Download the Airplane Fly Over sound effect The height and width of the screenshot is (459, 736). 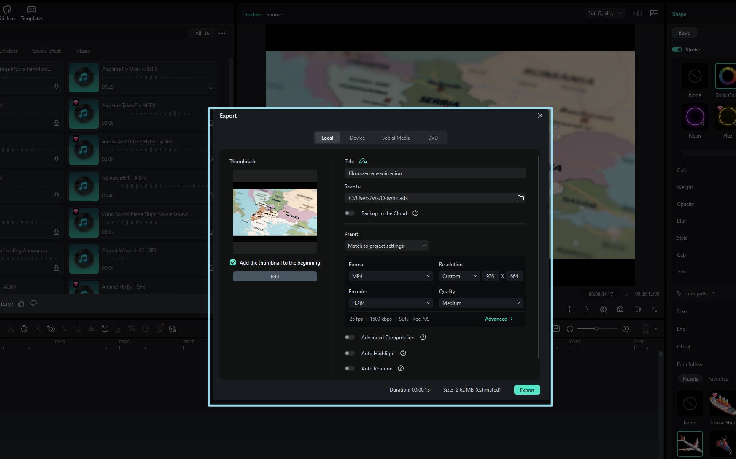(211, 86)
